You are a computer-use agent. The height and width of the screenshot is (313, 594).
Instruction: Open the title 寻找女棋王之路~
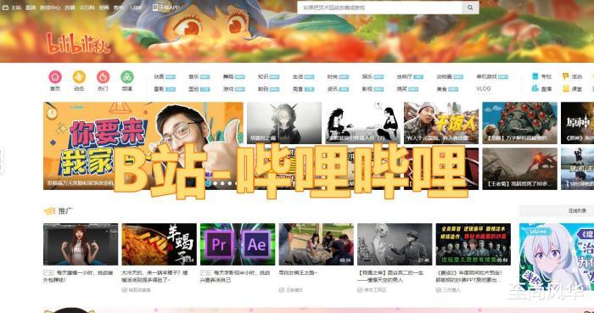298,273
